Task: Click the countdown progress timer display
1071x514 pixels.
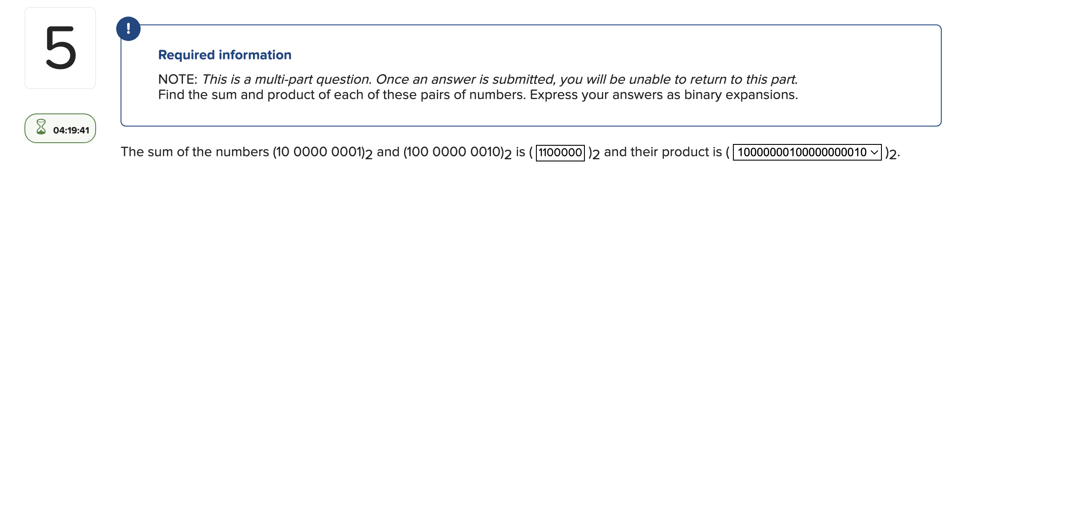Action: tap(60, 128)
